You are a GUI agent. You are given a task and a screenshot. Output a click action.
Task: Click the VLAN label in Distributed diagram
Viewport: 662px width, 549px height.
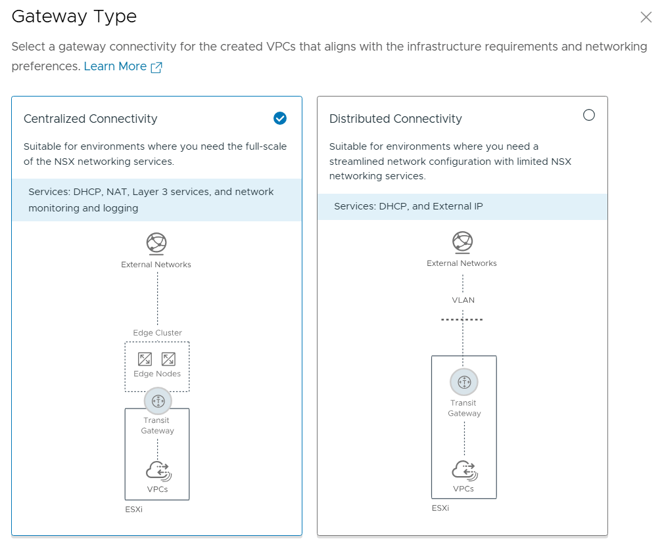(x=463, y=300)
